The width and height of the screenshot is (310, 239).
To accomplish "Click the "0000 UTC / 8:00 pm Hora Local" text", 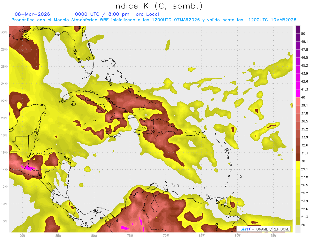I will pyautogui.click(x=117, y=14).
